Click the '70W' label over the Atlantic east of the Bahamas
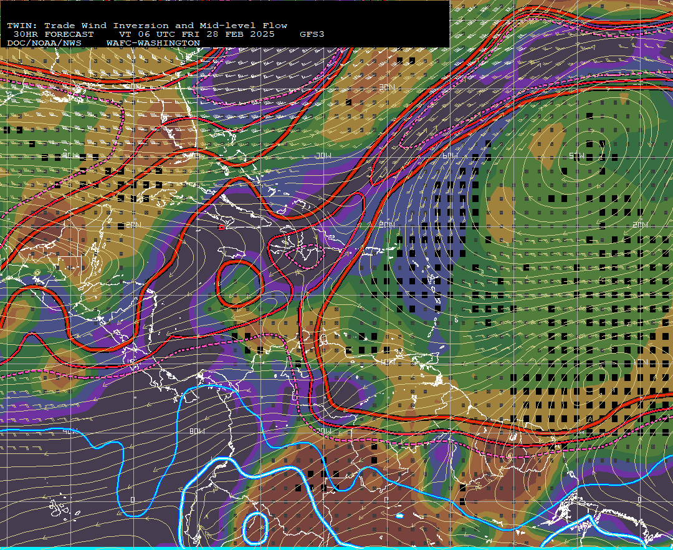This screenshot has width=673, height=550. [323, 155]
